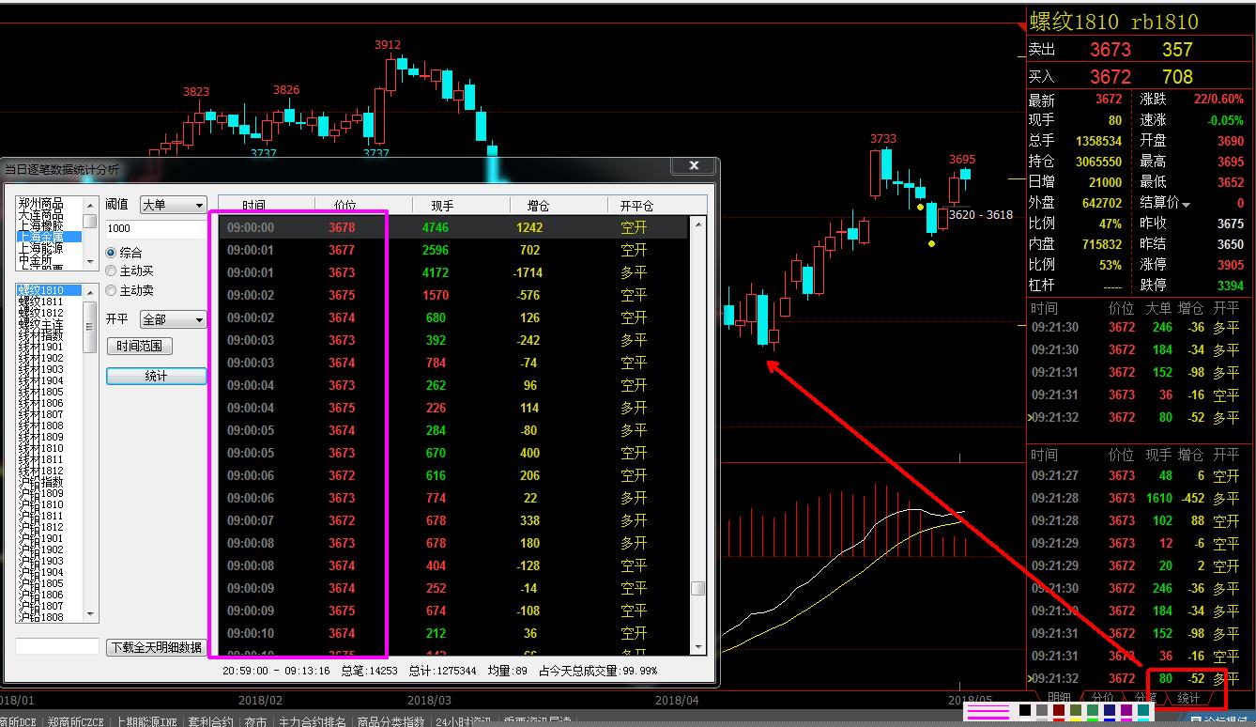
Task: Click the 时间范围 button
Action: [x=139, y=347]
